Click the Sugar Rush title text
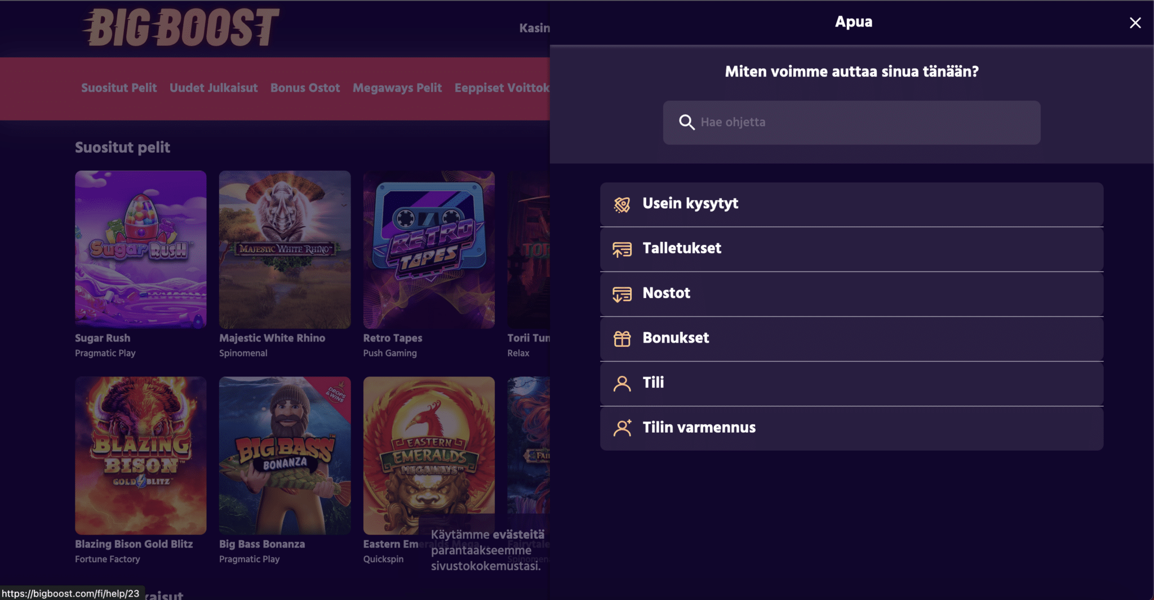This screenshot has width=1154, height=600. point(103,338)
